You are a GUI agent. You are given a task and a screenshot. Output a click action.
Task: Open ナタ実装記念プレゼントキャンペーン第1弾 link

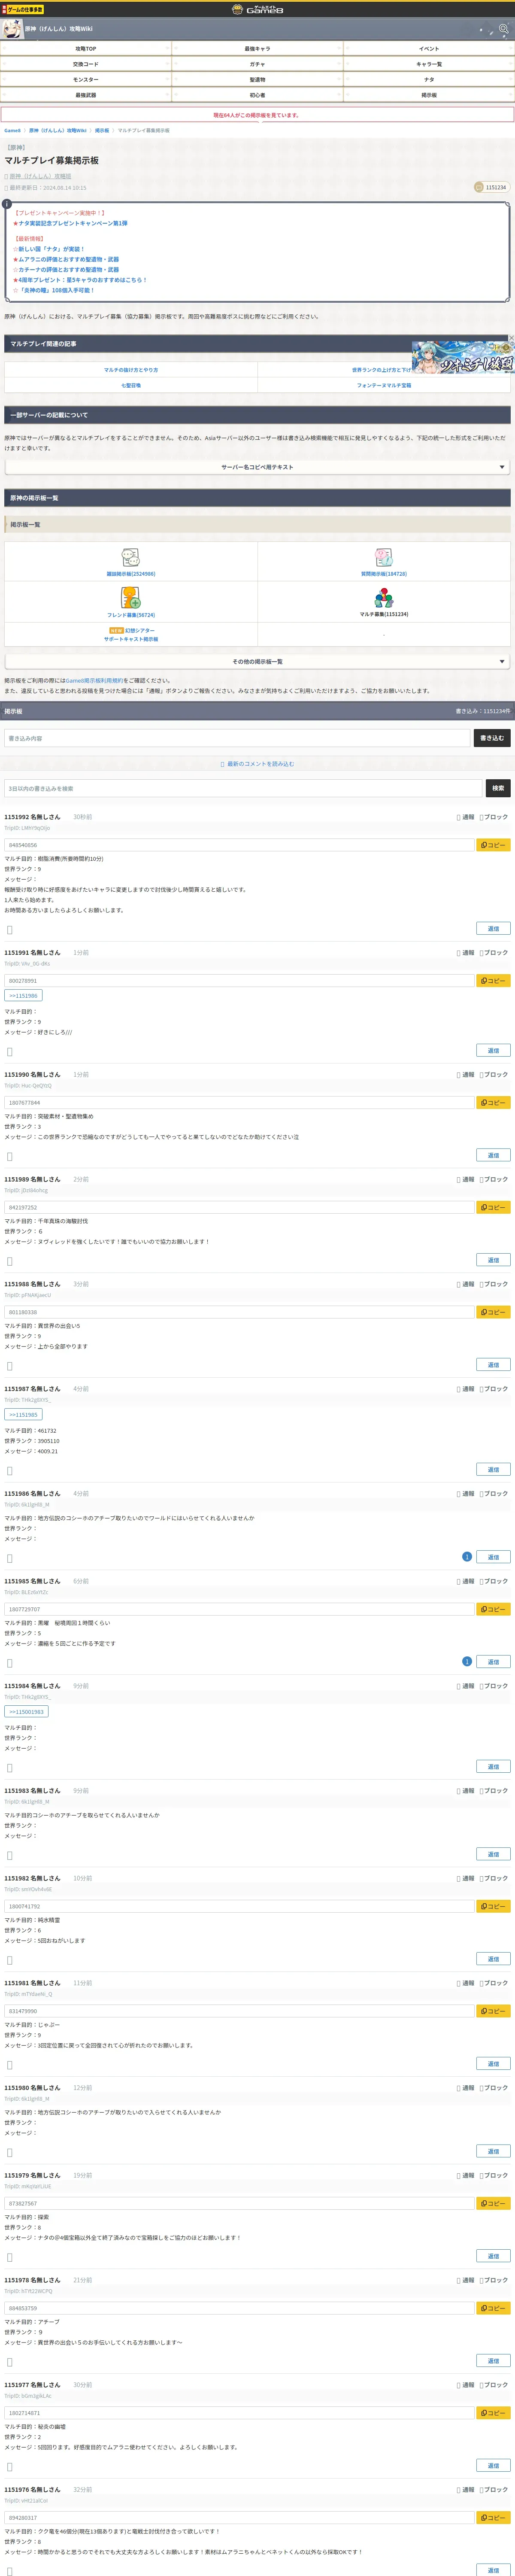tap(73, 223)
